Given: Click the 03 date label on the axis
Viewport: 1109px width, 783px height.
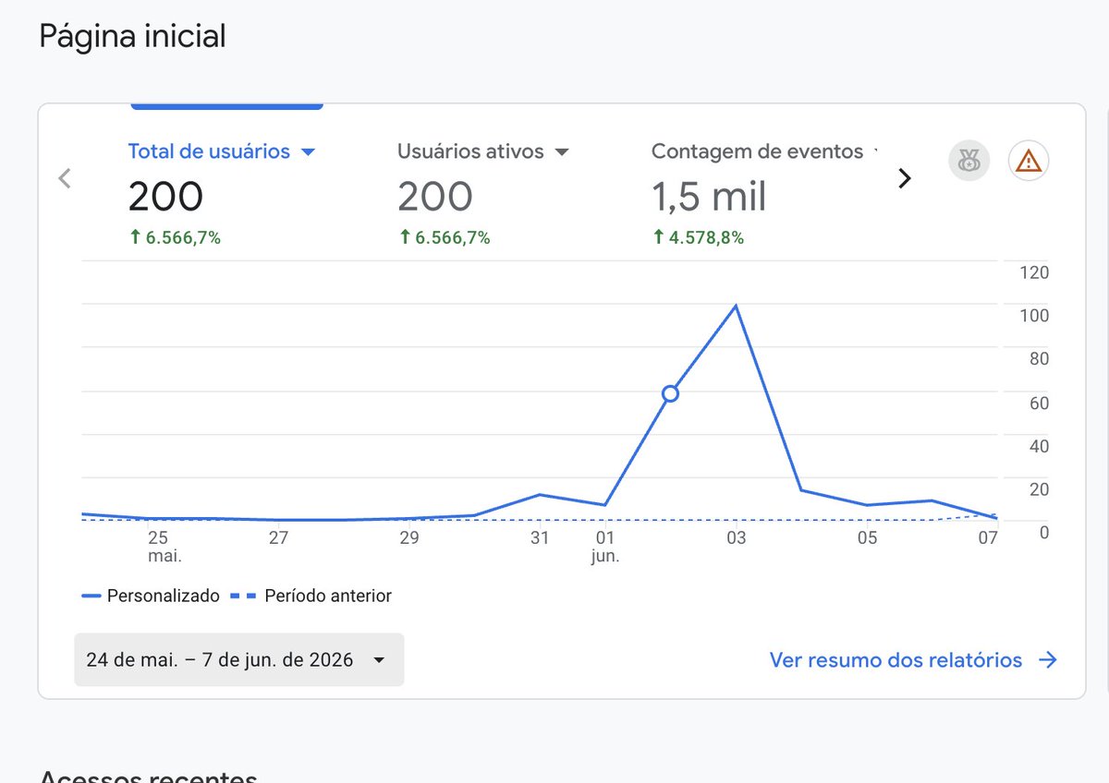Looking at the screenshot, I should click(737, 537).
